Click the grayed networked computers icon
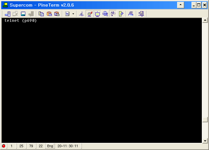 (x=15, y=14)
